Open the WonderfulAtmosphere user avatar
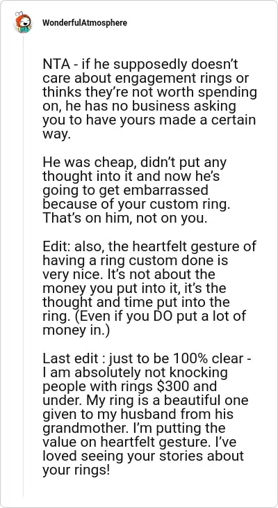The height and width of the screenshot is (508, 278). 23,23
